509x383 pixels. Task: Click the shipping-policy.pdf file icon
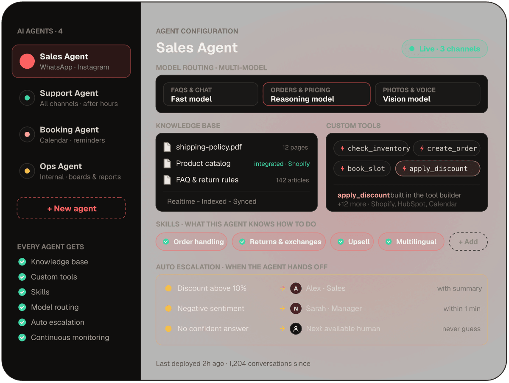167,147
